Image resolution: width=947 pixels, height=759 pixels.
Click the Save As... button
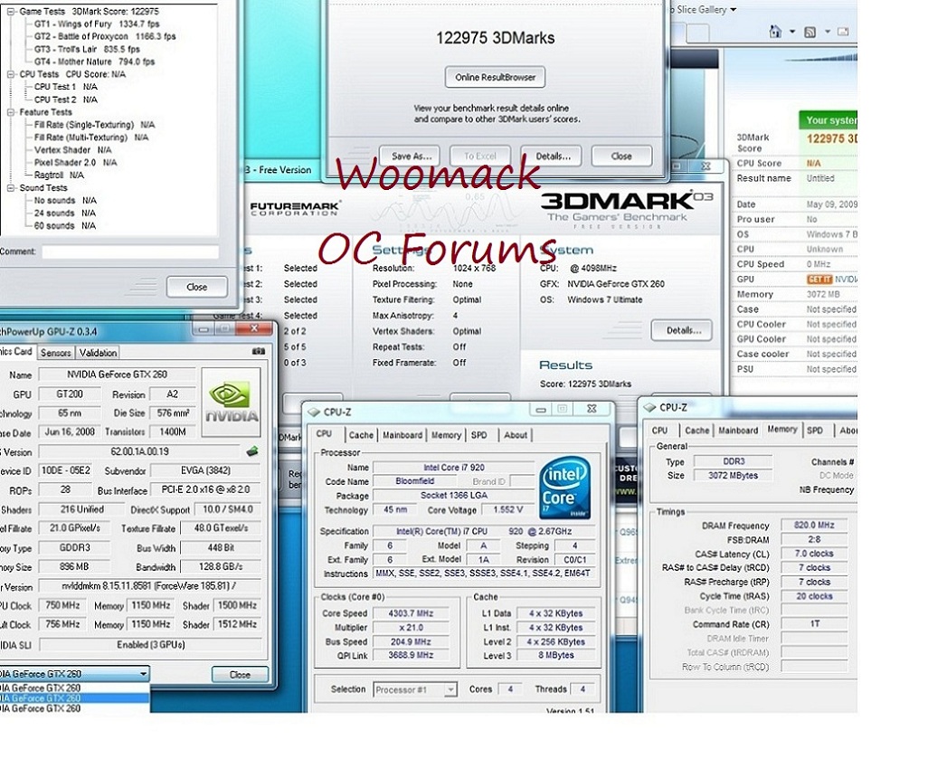coord(410,156)
